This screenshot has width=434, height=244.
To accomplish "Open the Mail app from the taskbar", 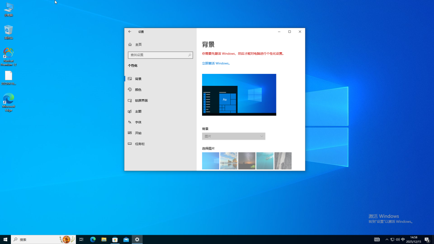I will click(126, 240).
